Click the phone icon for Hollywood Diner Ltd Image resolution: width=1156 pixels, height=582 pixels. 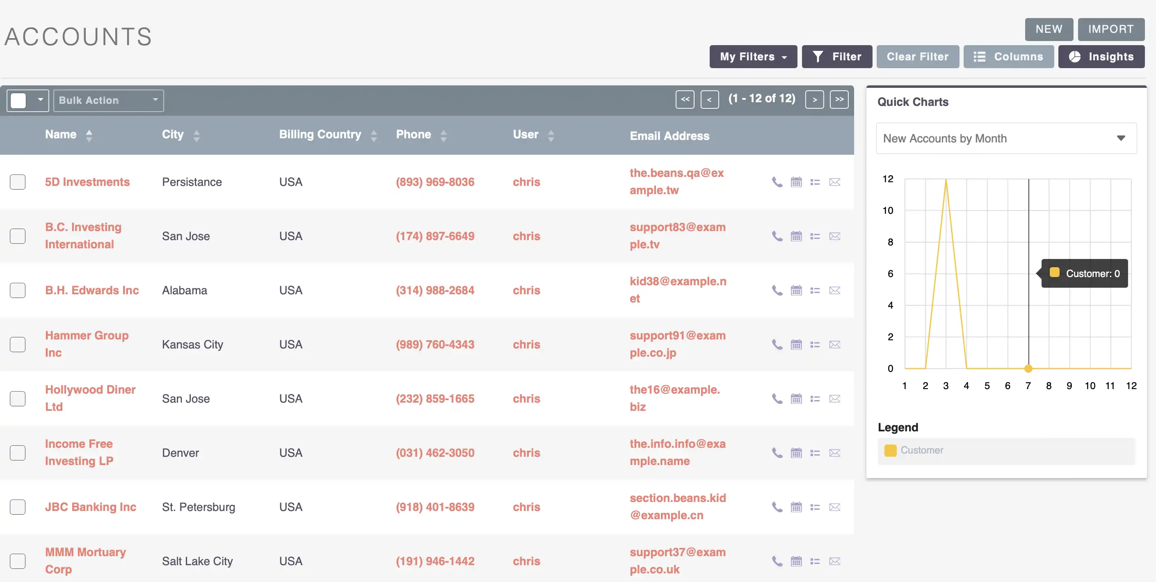pyautogui.click(x=777, y=399)
